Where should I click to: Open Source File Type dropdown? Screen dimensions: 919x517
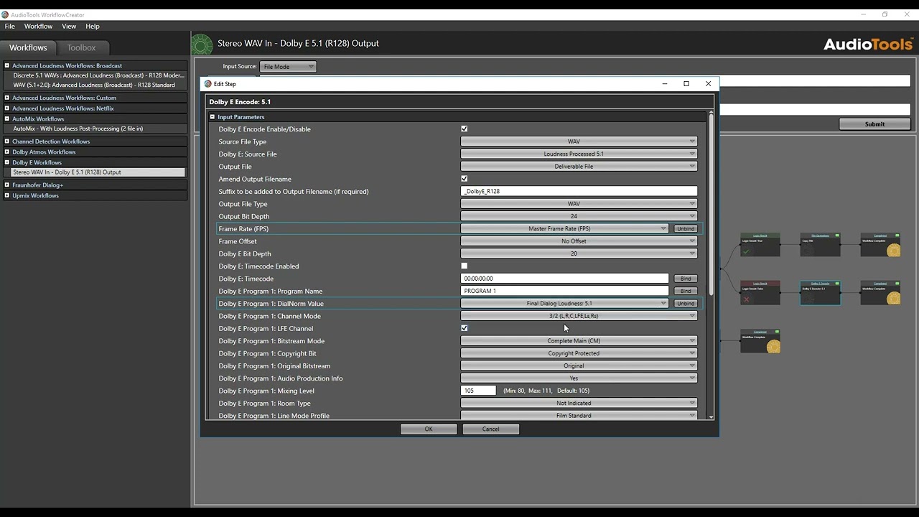[579, 141]
